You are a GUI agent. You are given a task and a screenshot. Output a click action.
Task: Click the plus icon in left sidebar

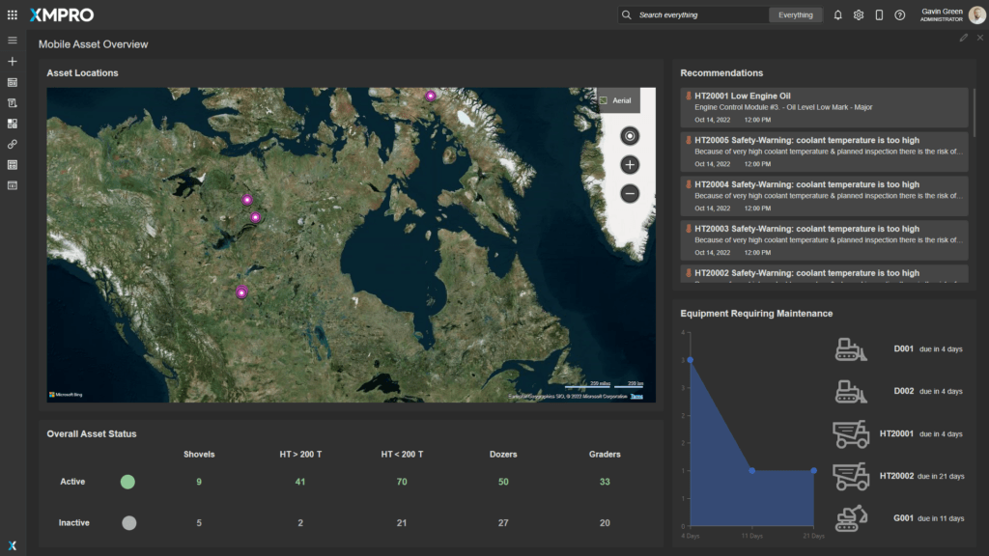[x=13, y=61]
